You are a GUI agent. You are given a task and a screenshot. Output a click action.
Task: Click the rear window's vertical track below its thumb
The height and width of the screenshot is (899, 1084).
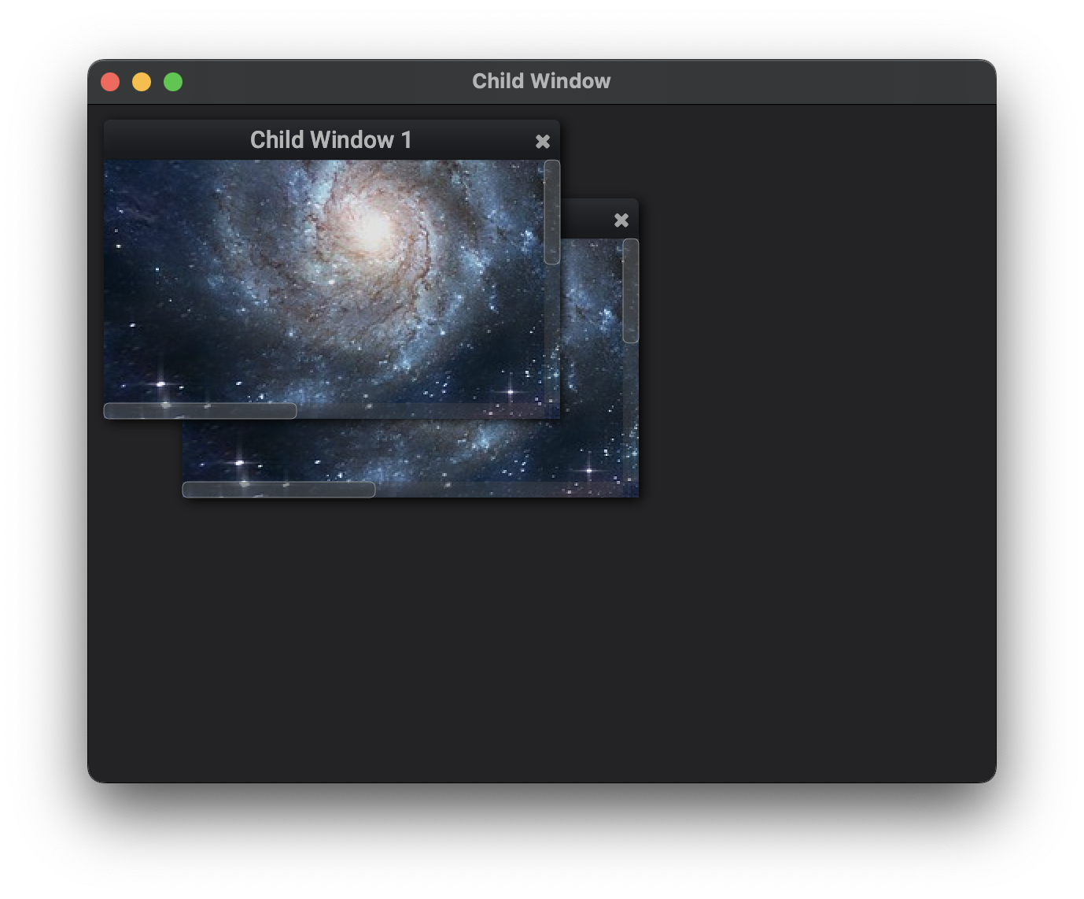pyautogui.click(x=631, y=412)
